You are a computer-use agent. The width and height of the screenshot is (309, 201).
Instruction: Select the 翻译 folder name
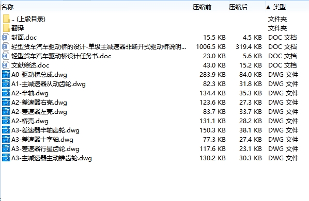(x=18, y=28)
